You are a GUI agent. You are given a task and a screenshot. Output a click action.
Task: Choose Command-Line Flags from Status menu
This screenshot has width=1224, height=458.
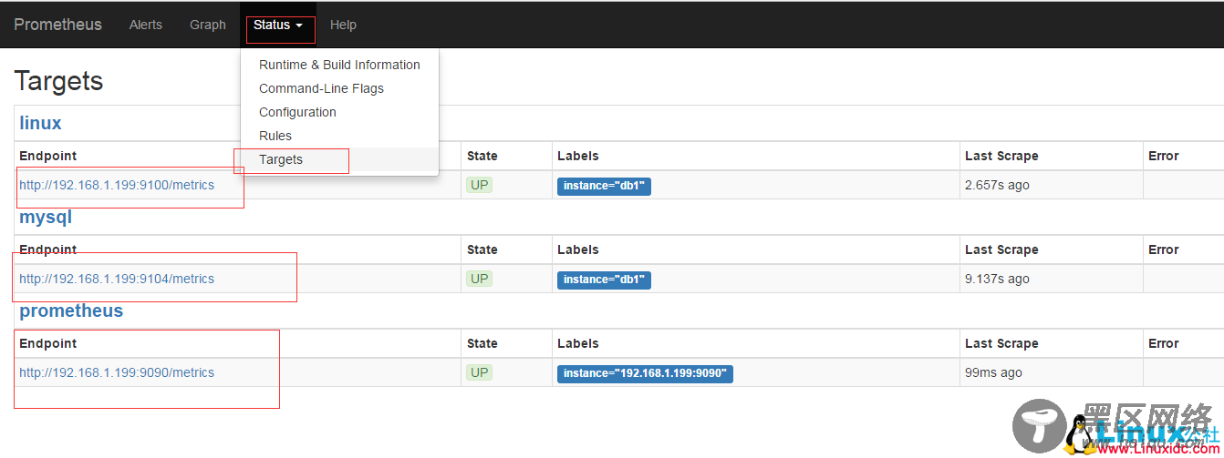339,88
